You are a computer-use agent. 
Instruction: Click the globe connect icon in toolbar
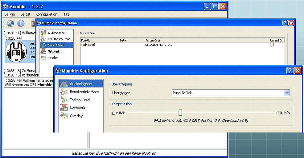10,23
